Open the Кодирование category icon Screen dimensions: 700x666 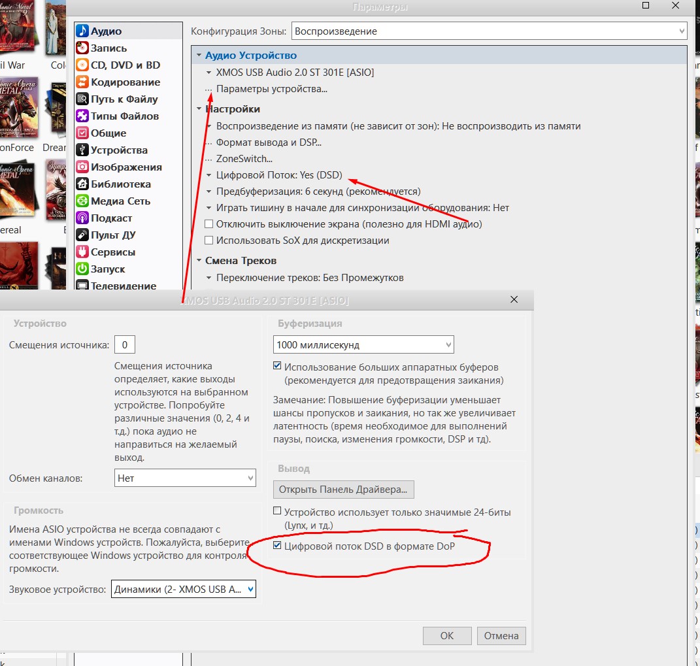click(82, 82)
